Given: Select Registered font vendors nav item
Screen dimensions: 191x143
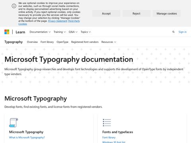Looking at the screenshot, I should coord(85,42).
